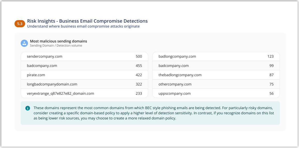
Task: Click the Sending Domain / Detection volume subtitle
Action: tap(56, 46)
